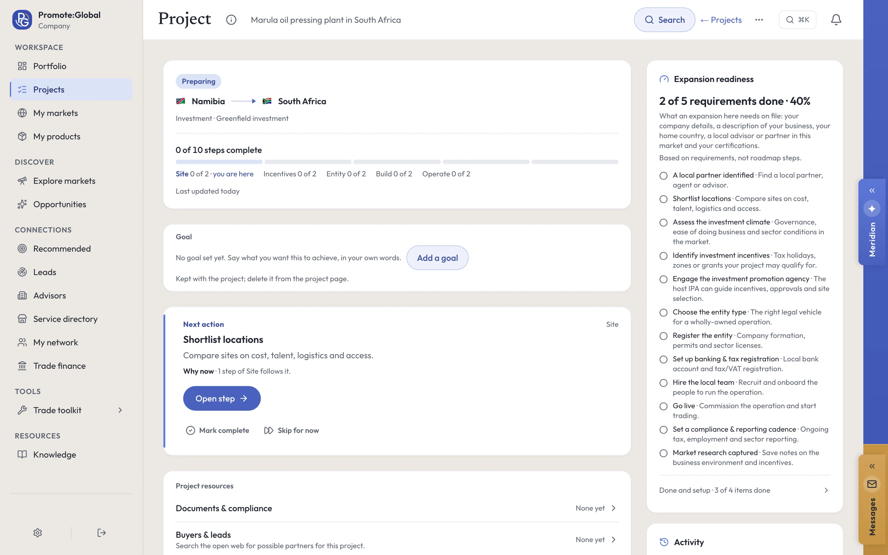This screenshot has width=888, height=555.
Task: Click Add a goal button
Action: click(x=437, y=258)
